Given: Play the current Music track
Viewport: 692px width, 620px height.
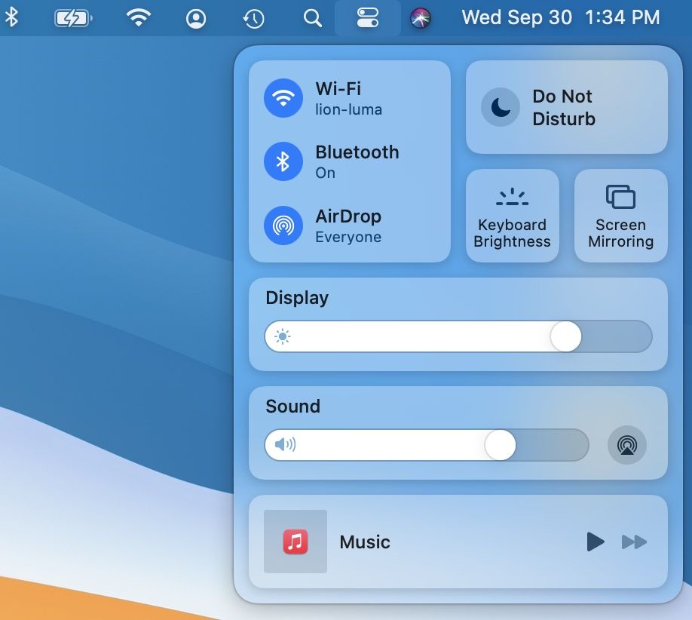Looking at the screenshot, I should point(596,542).
